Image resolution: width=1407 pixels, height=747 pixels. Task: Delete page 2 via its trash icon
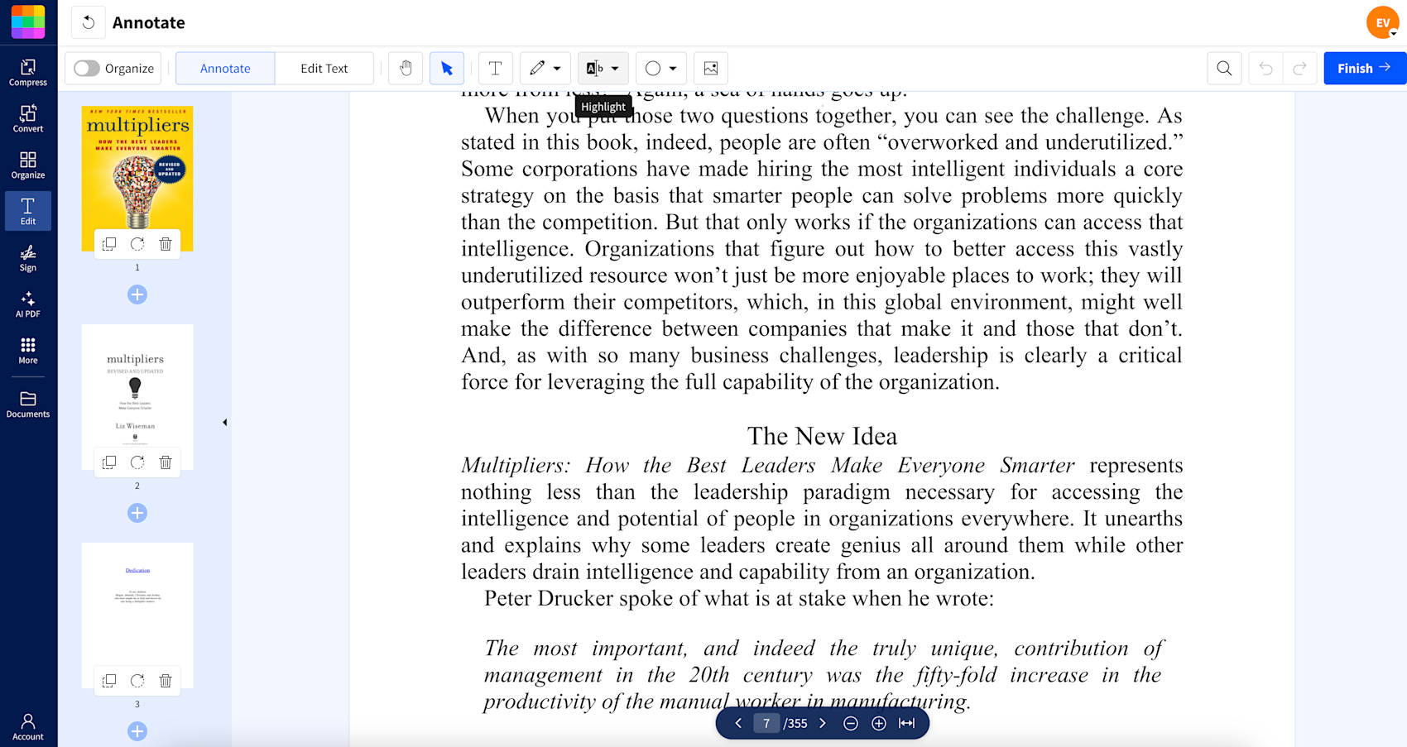166,462
